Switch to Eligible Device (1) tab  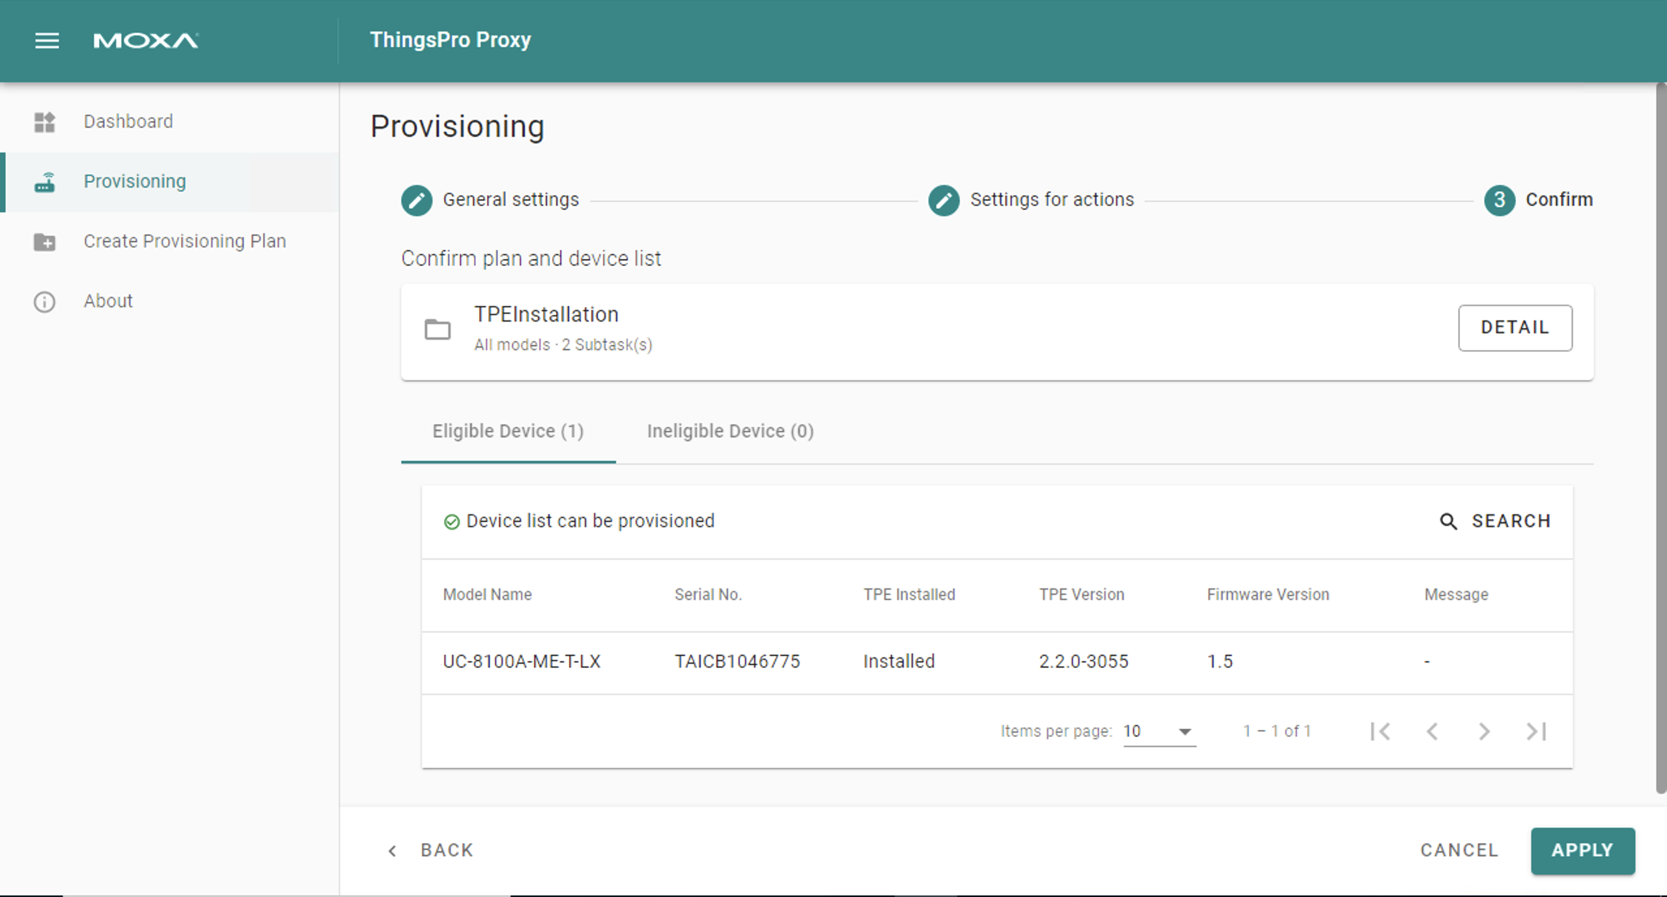508,431
